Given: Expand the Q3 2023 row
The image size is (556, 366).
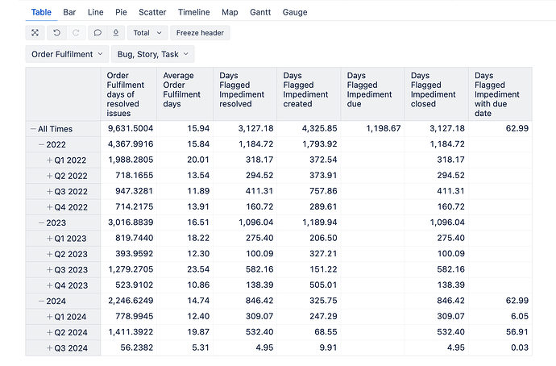Looking at the screenshot, I should [49, 269].
